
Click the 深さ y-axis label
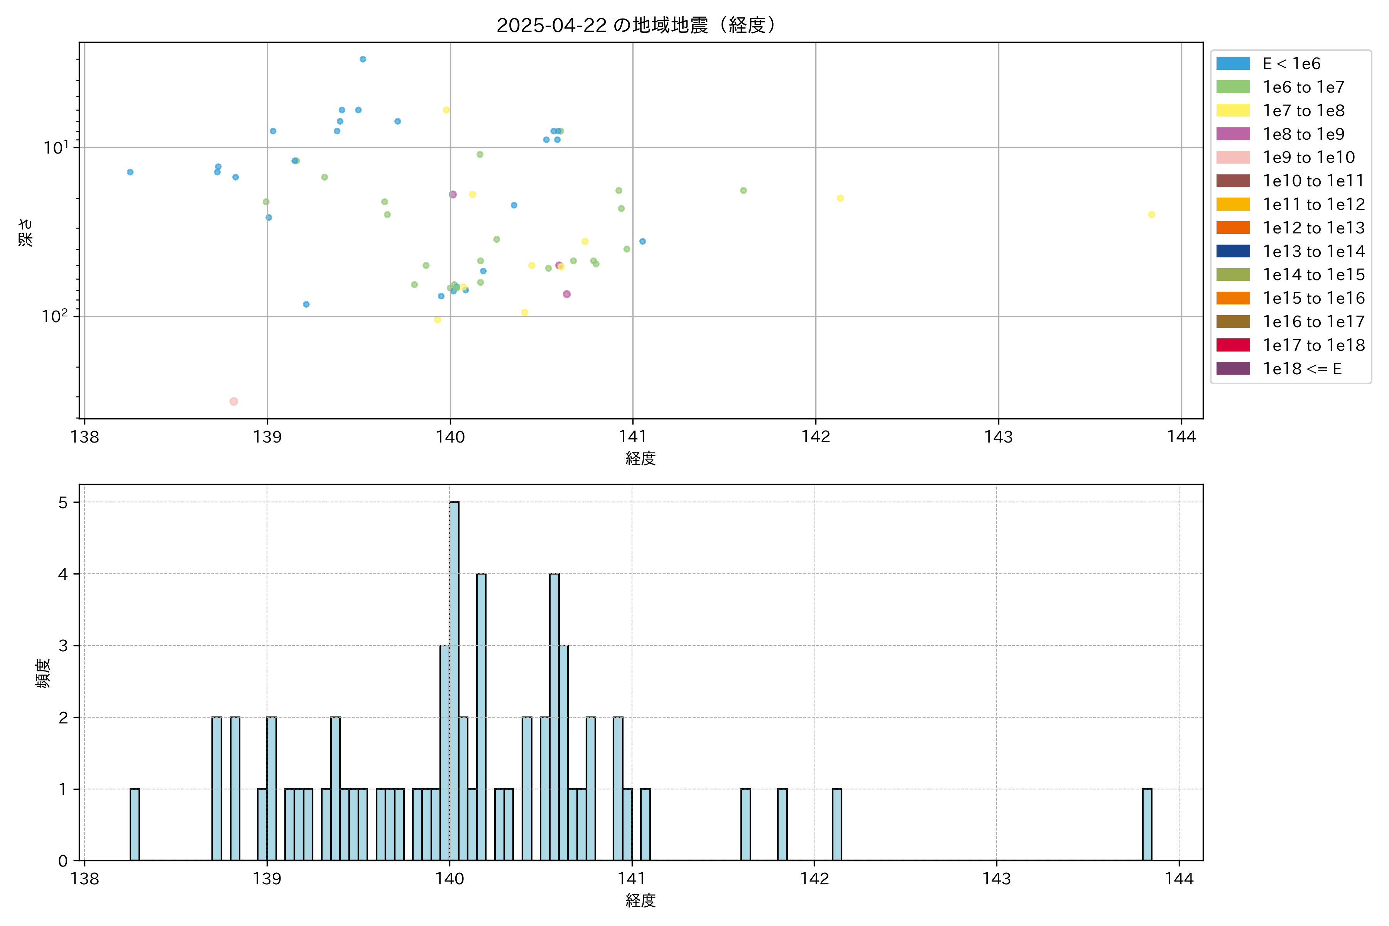point(26,232)
